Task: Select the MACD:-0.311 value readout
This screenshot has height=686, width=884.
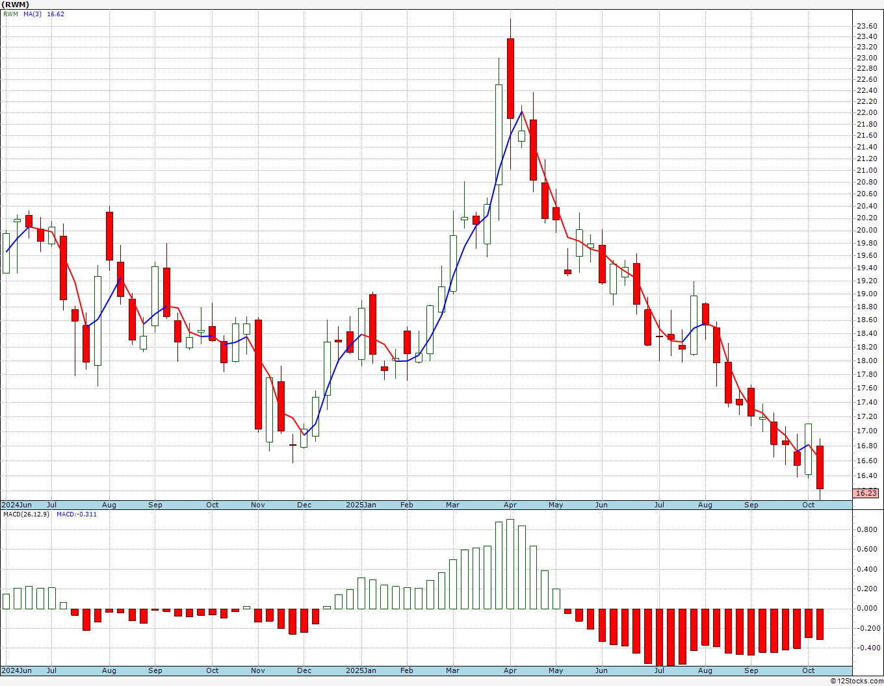Action: pos(77,514)
